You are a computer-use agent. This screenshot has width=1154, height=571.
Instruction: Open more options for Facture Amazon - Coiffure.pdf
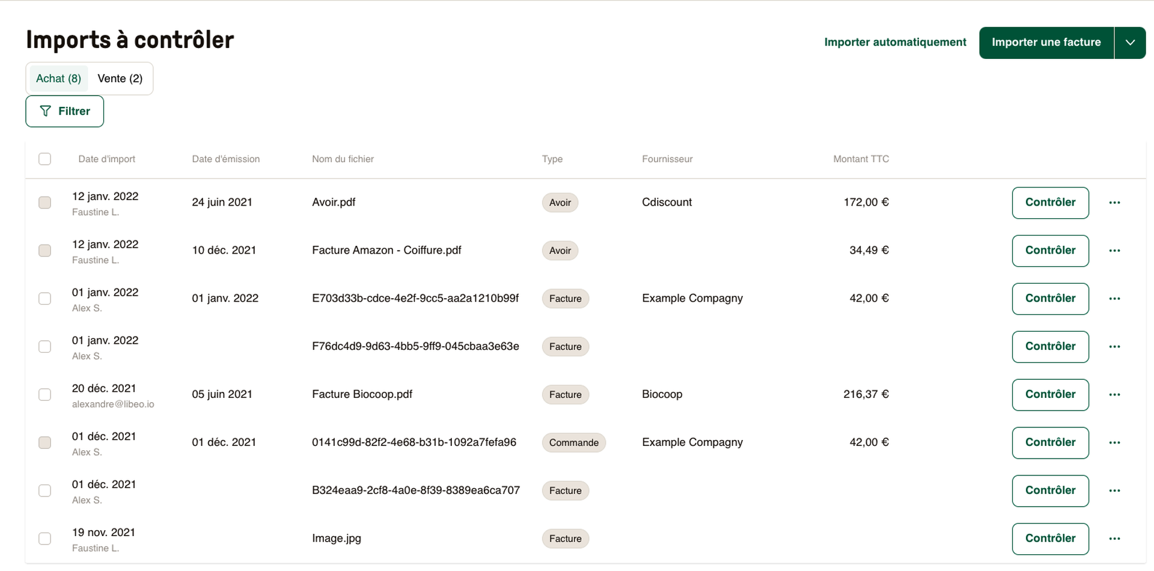tap(1114, 251)
